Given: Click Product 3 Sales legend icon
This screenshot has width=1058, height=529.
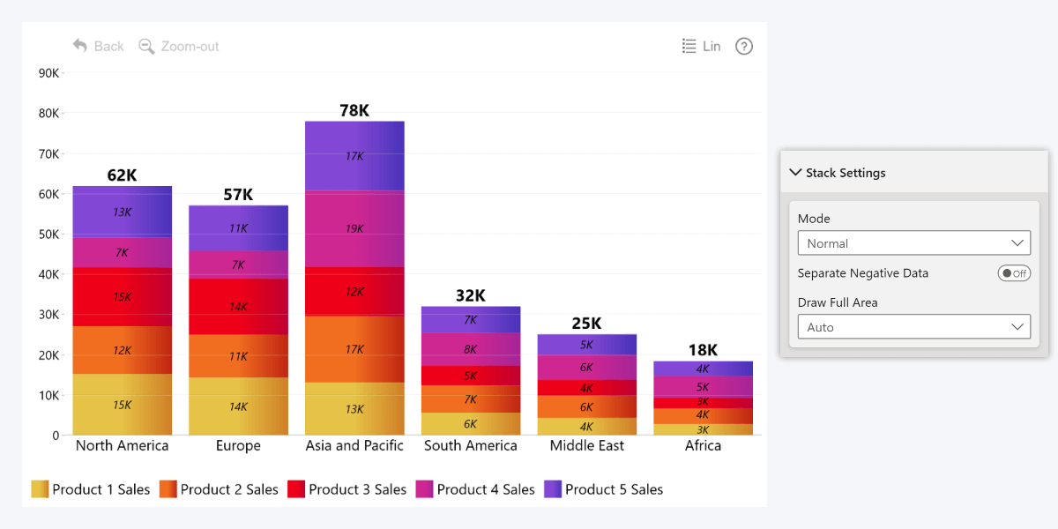Looking at the screenshot, I should pos(296,489).
